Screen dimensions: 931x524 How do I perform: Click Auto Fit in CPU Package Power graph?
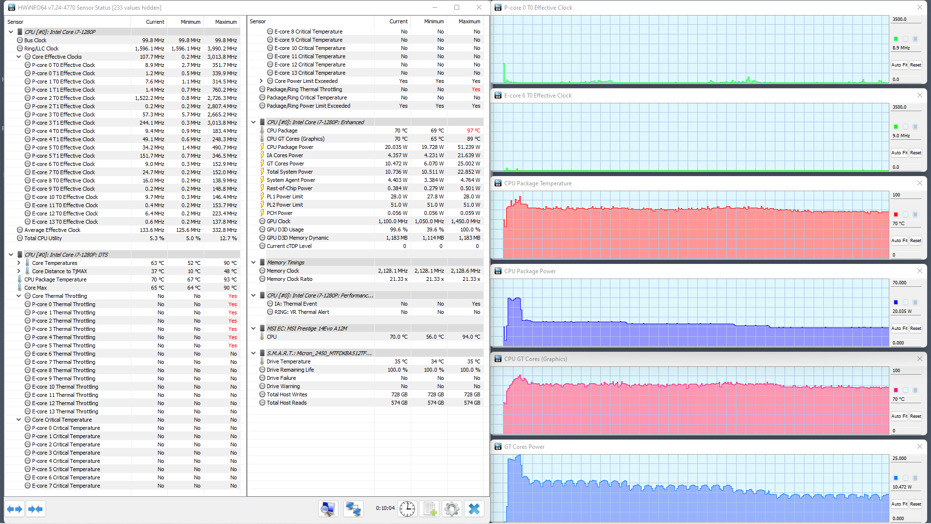[x=899, y=328]
